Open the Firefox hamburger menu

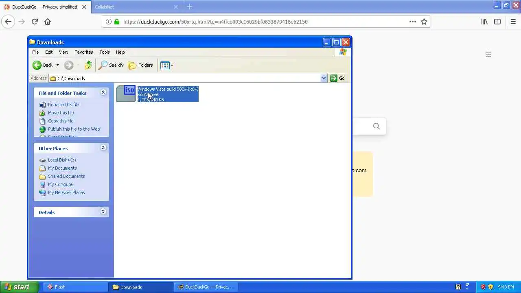coord(513,22)
